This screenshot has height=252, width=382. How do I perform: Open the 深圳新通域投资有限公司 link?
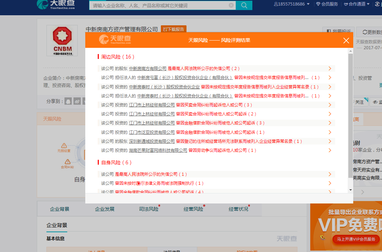[152, 141]
